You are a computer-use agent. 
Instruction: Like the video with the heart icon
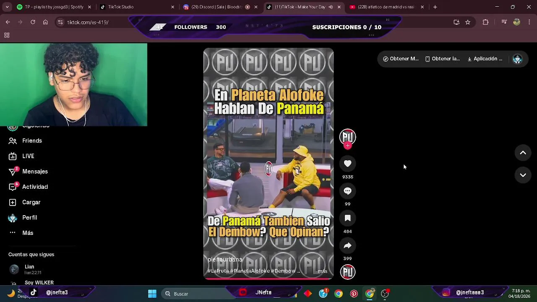pyautogui.click(x=347, y=164)
